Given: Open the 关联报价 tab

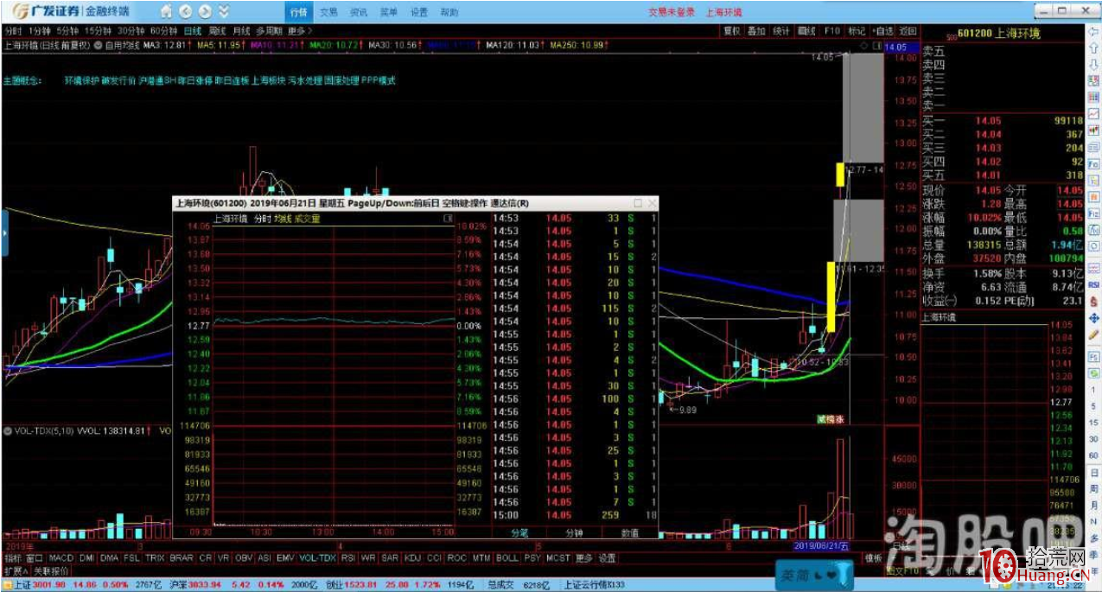Looking at the screenshot, I should tap(51, 571).
